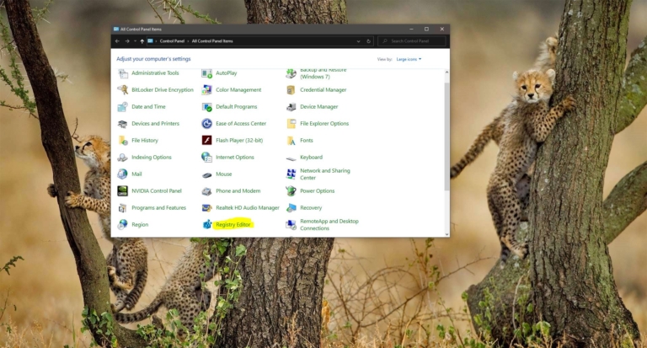Open the Ease of Access Center icon
647x348 pixels.
206,123
